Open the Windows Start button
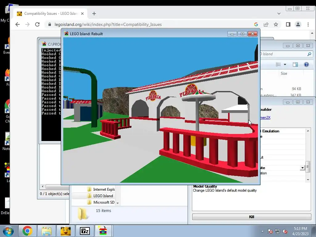 [8, 231]
